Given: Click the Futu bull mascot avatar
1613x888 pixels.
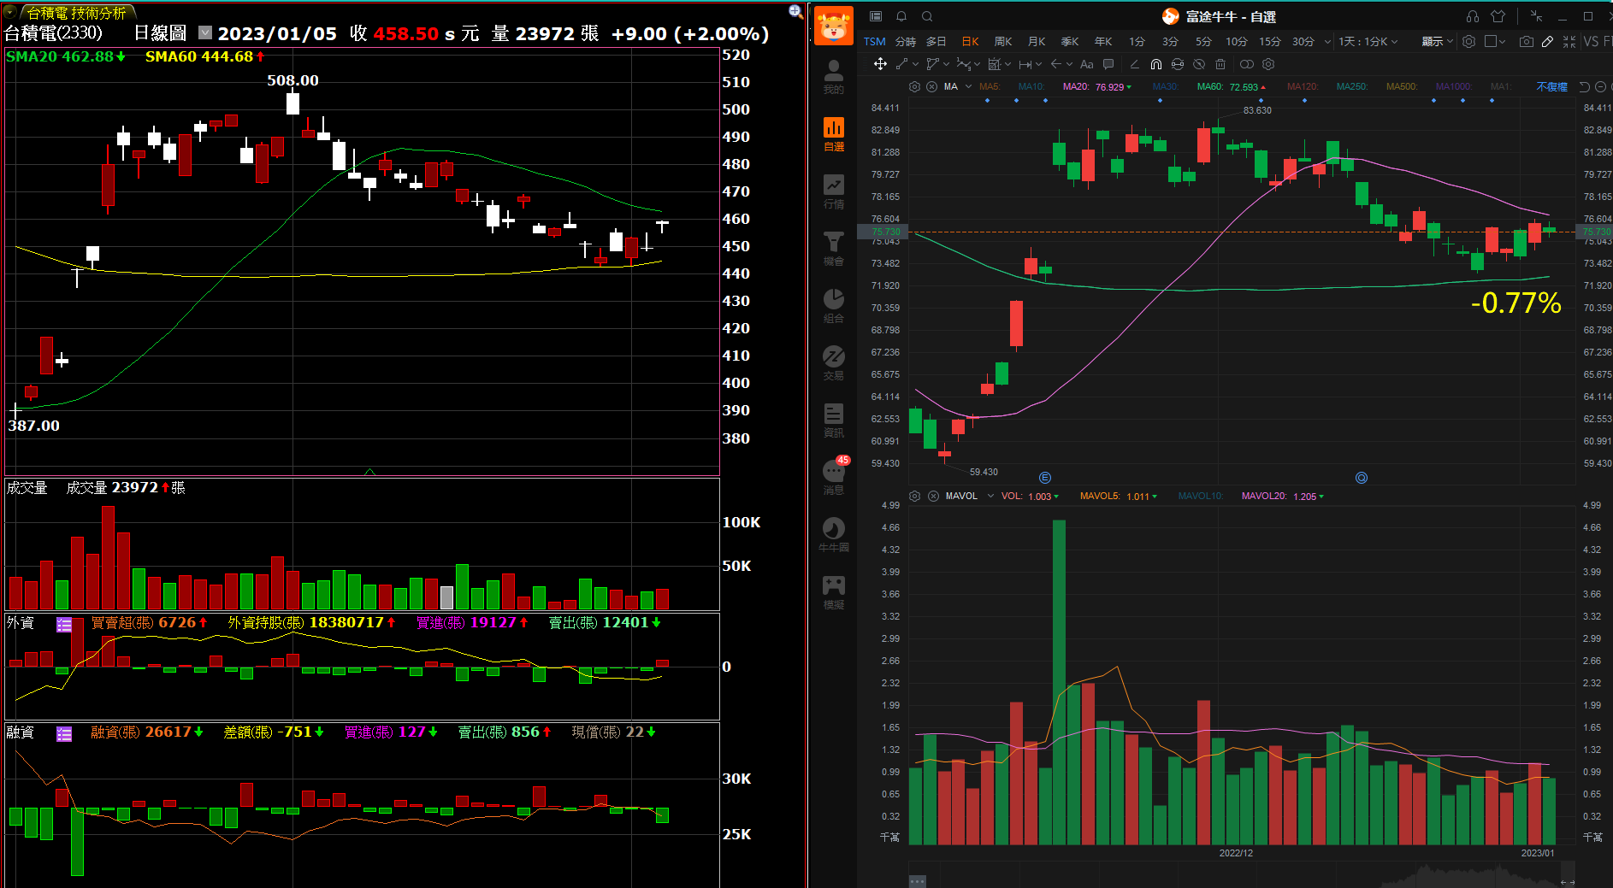Looking at the screenshot, I should tap(833, 26).
